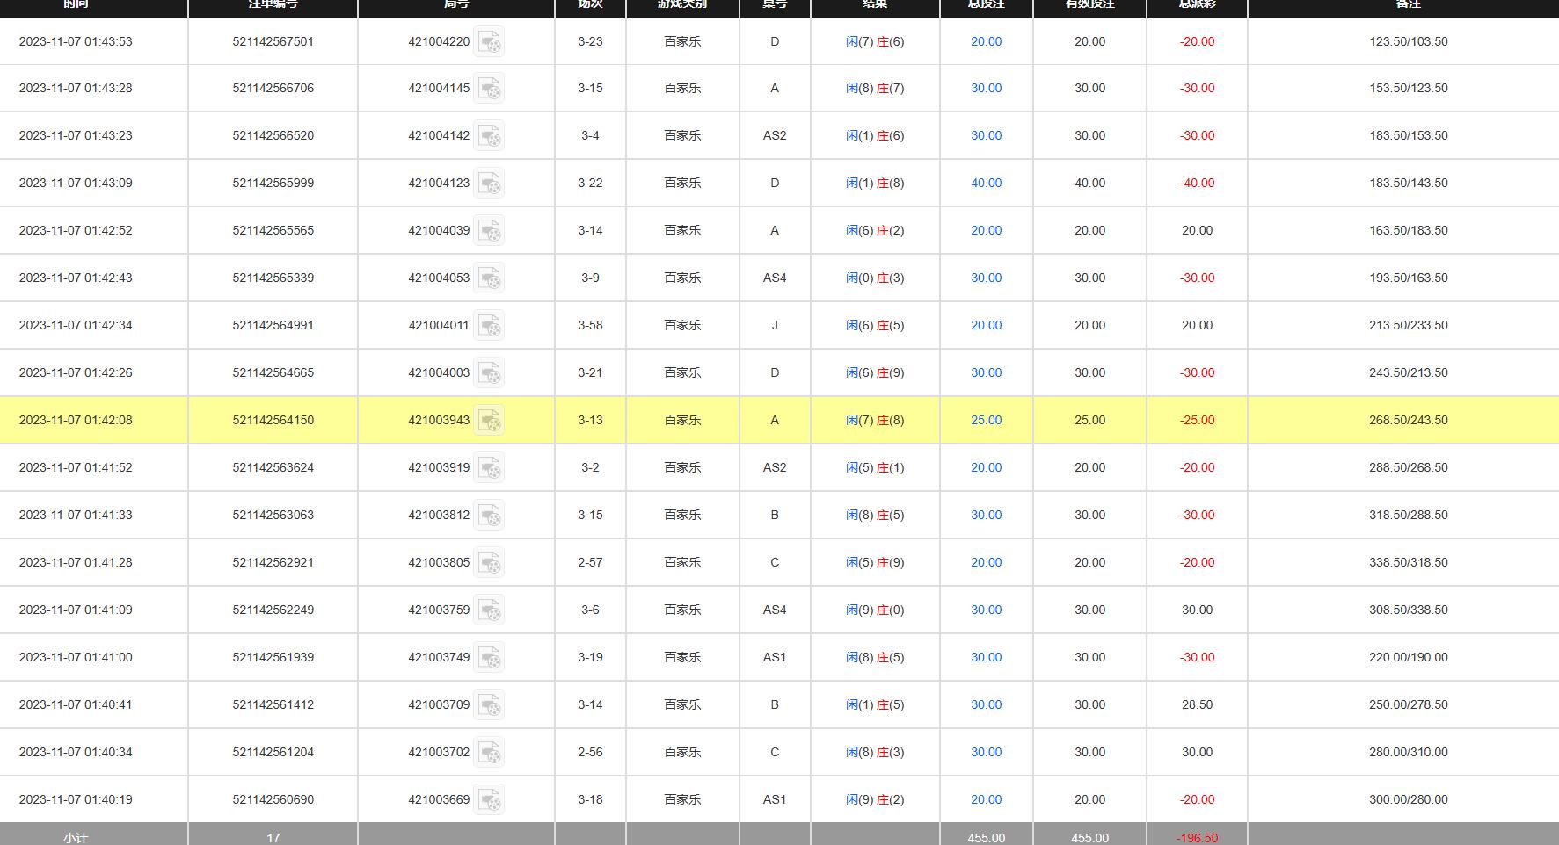Open total bet 20.00 for order 521142560690
The width and height of the screenshot is (1559, 845).
point(986,799)
